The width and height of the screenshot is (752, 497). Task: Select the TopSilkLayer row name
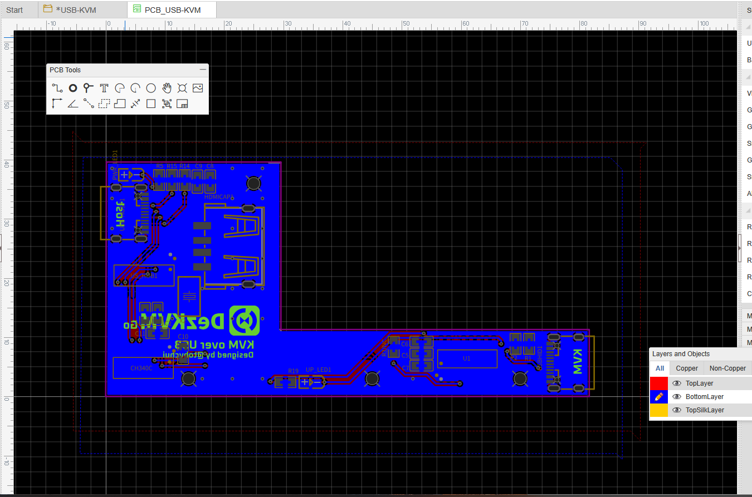tap(705, 410)
